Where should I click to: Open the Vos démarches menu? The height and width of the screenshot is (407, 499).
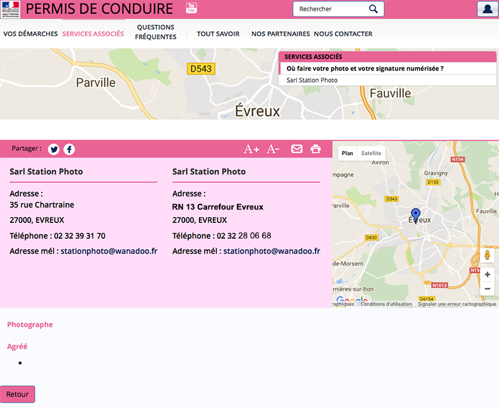(x=31, y=34)
